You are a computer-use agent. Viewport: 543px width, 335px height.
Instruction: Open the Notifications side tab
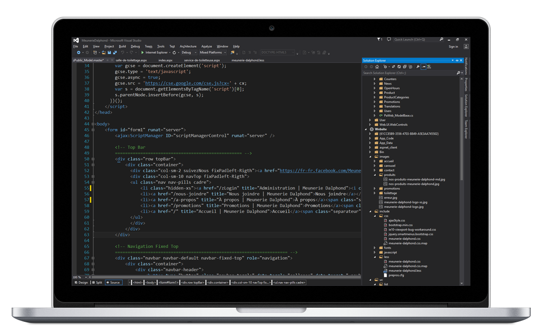[466, 66]
